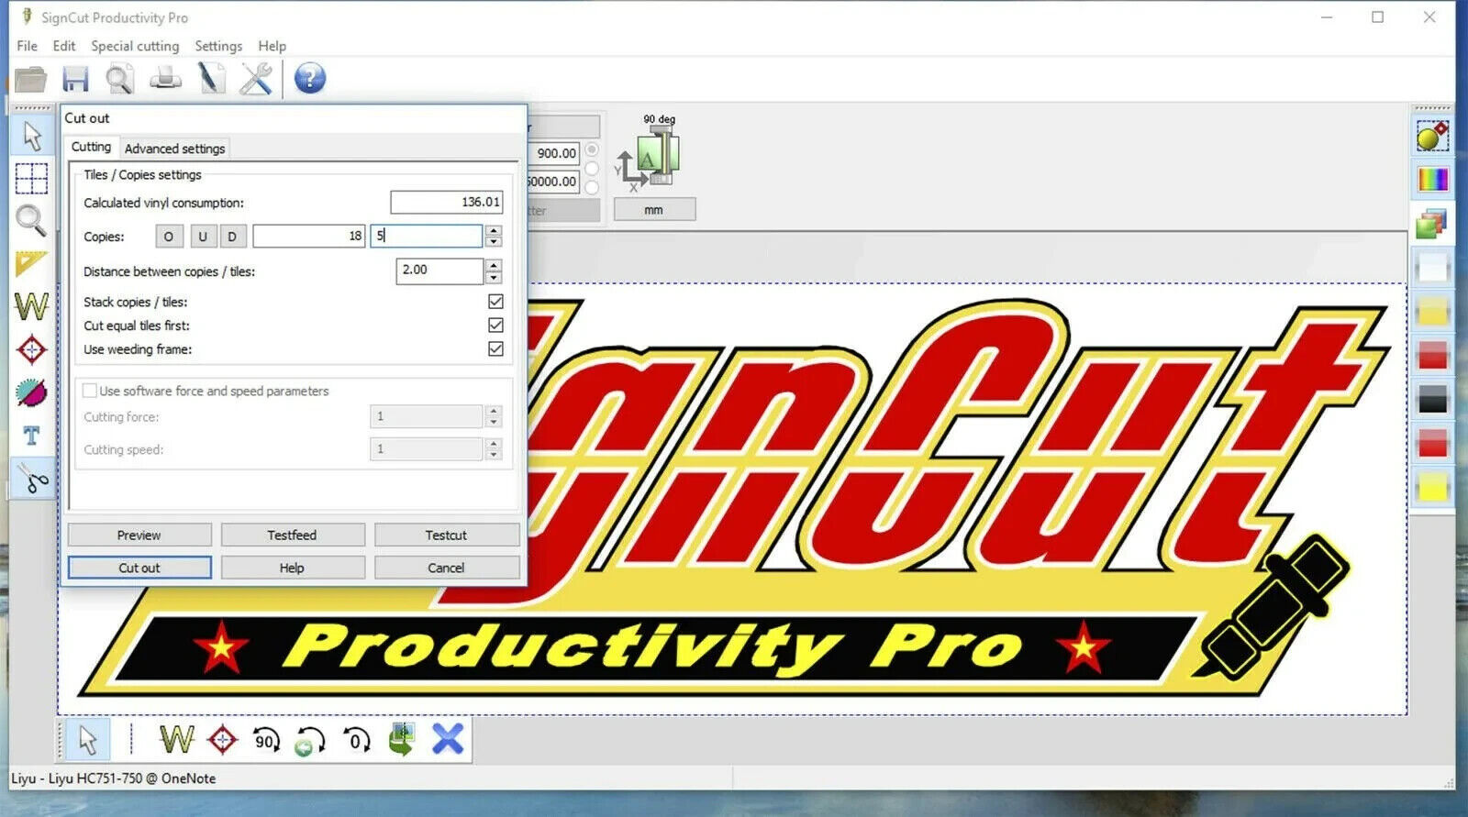Click the D copies button
This screenshot has width=1468, height=817.
[x=232, y=237]
